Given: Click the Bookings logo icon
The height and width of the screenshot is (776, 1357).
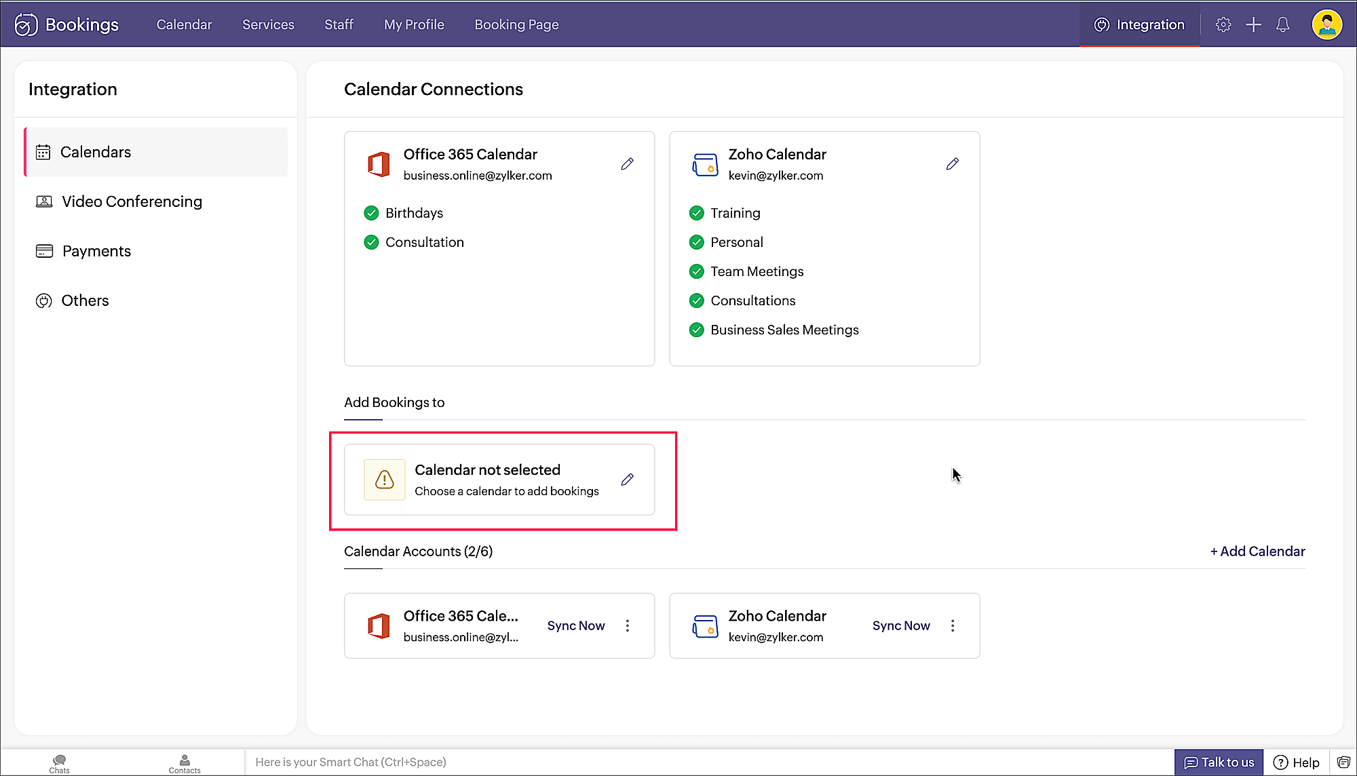Looking at the screenshot, I should point(26,24).
